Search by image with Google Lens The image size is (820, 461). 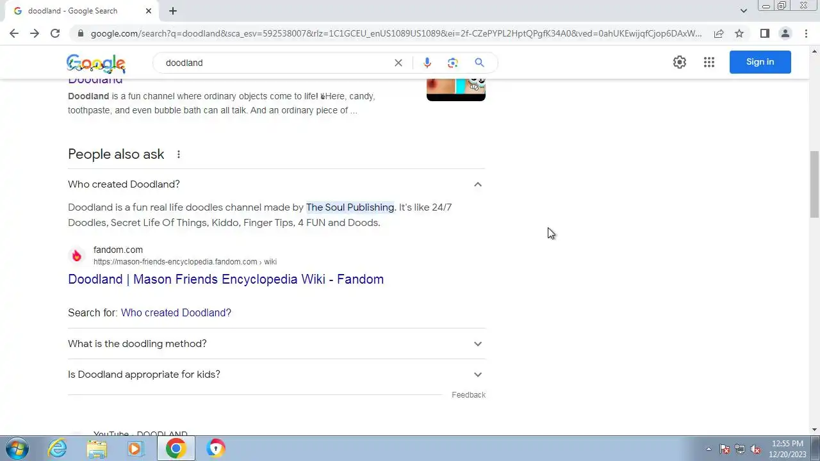[x=453, y=63]
